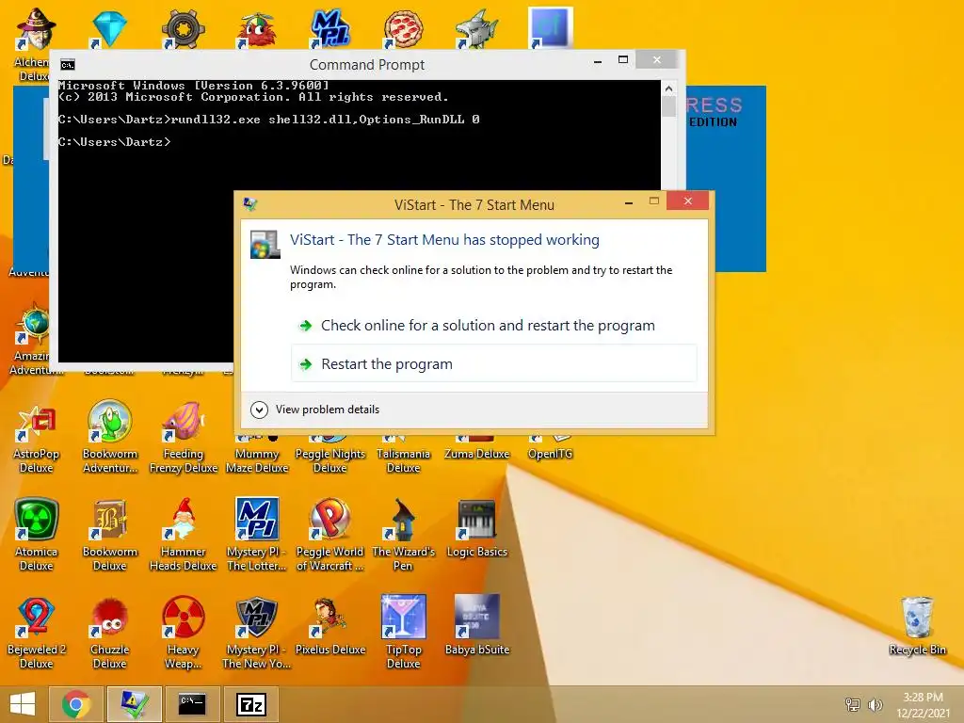Switch to Command Prompt taskbar item
This screenshot has width=964, height=723.
(x=192, y=704)
